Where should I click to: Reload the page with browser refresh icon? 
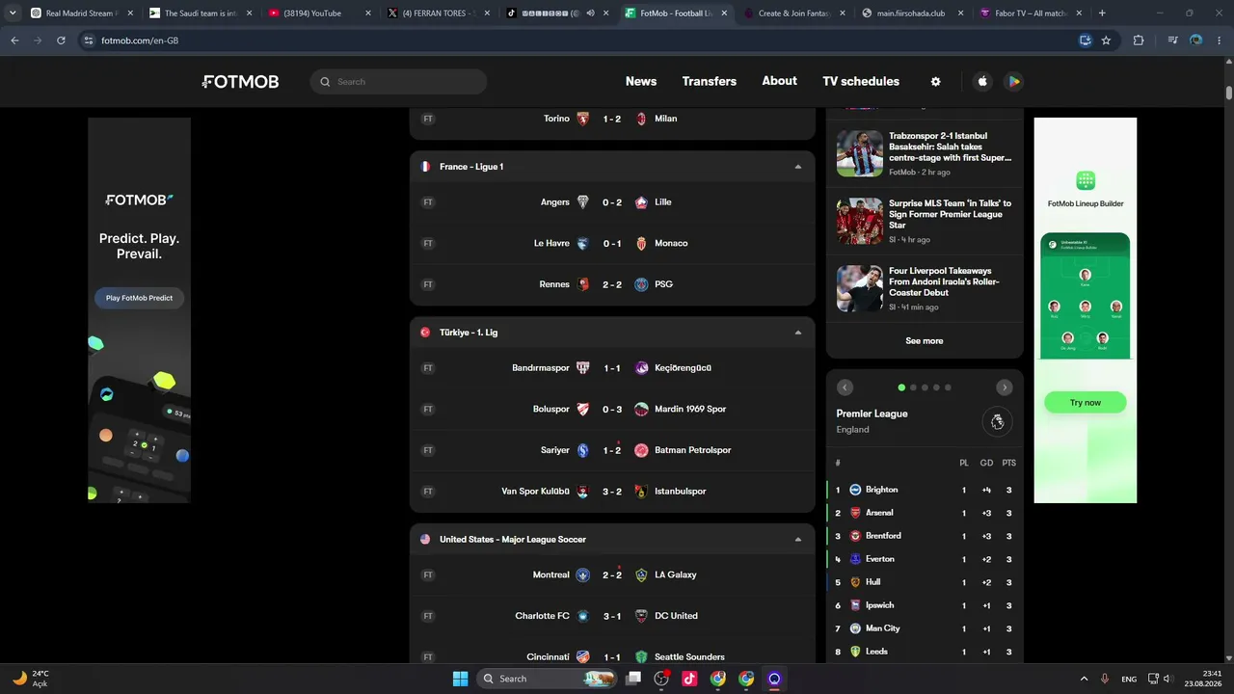pos(61,40)
